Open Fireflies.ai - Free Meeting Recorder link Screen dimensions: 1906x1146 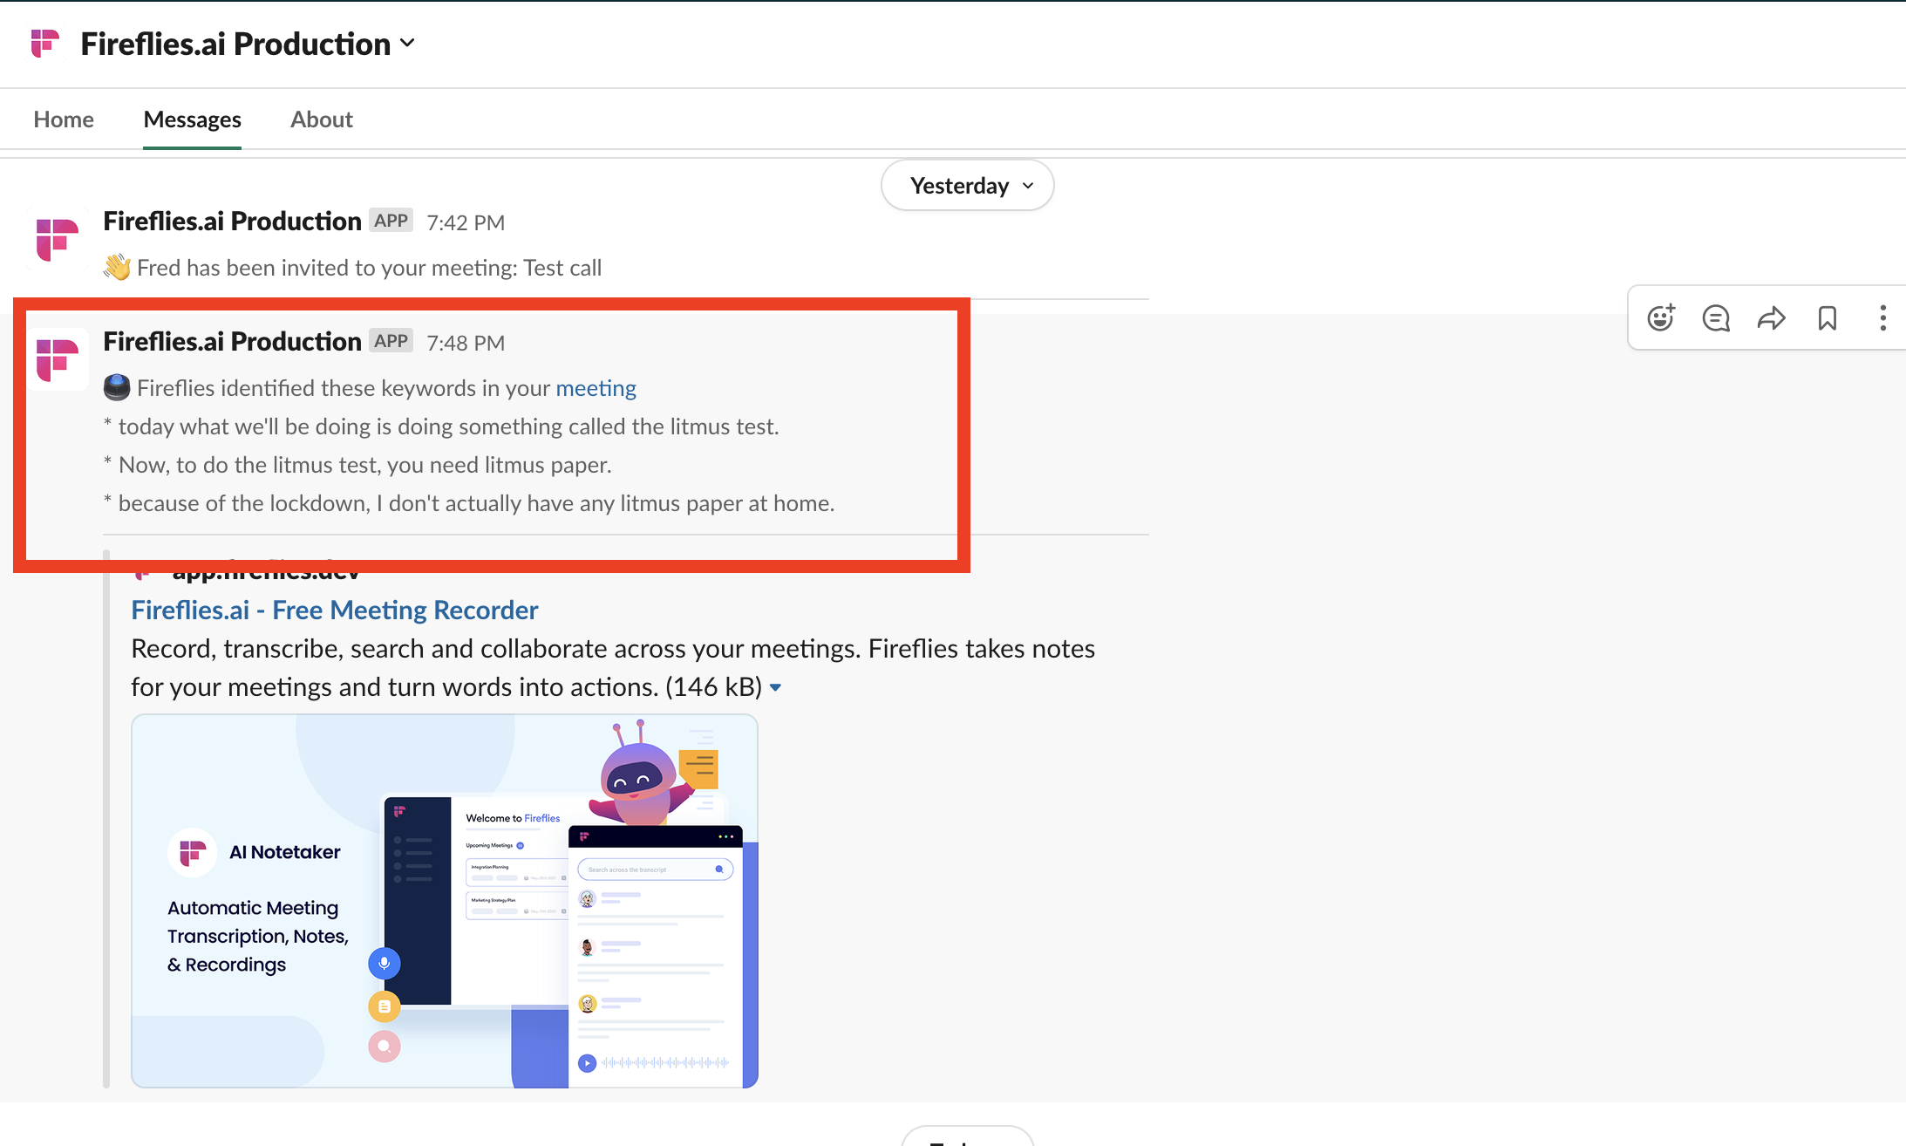pos(335,611)
